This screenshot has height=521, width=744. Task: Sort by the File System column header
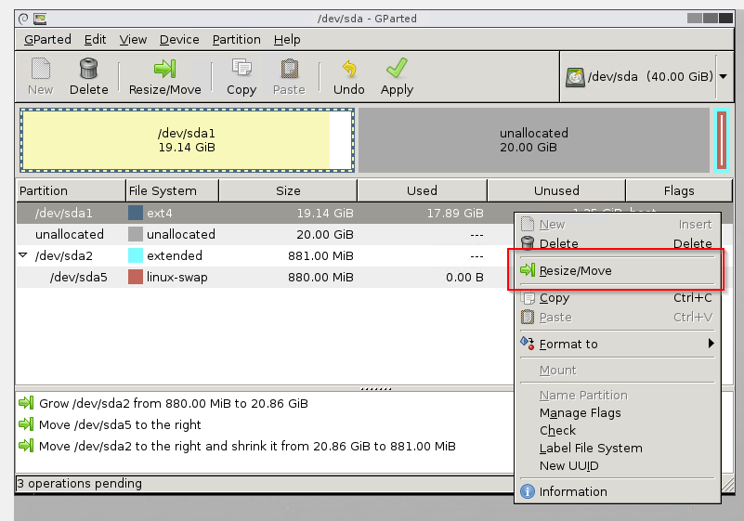172,190
